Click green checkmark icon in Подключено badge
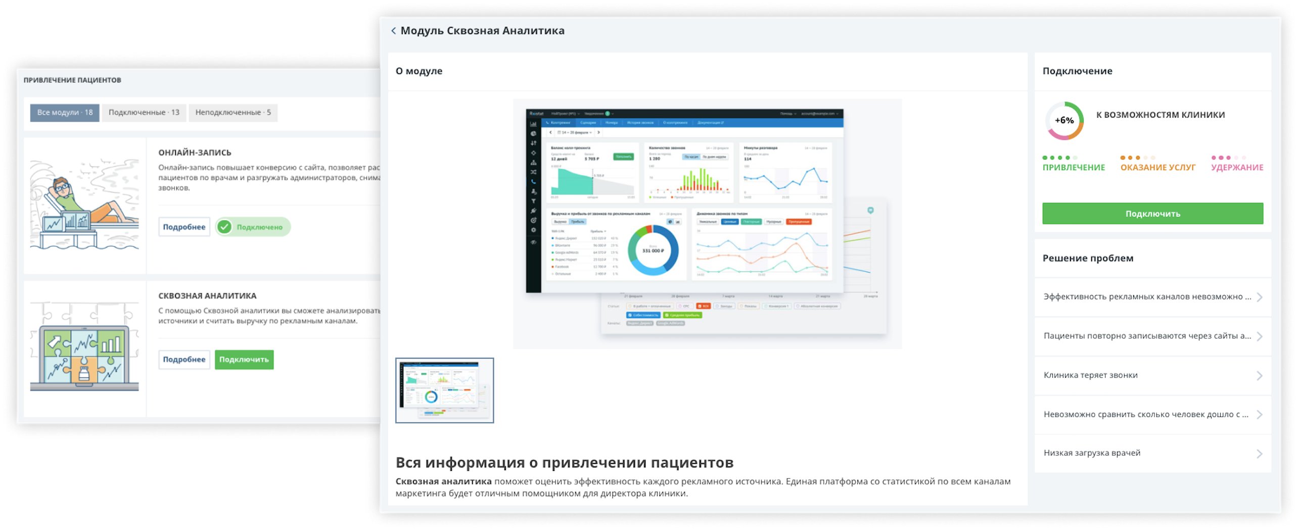Screen dimensions: 1298x530 click(225, 227)
